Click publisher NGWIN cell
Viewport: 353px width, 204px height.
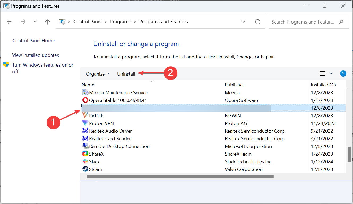point(233,116)
